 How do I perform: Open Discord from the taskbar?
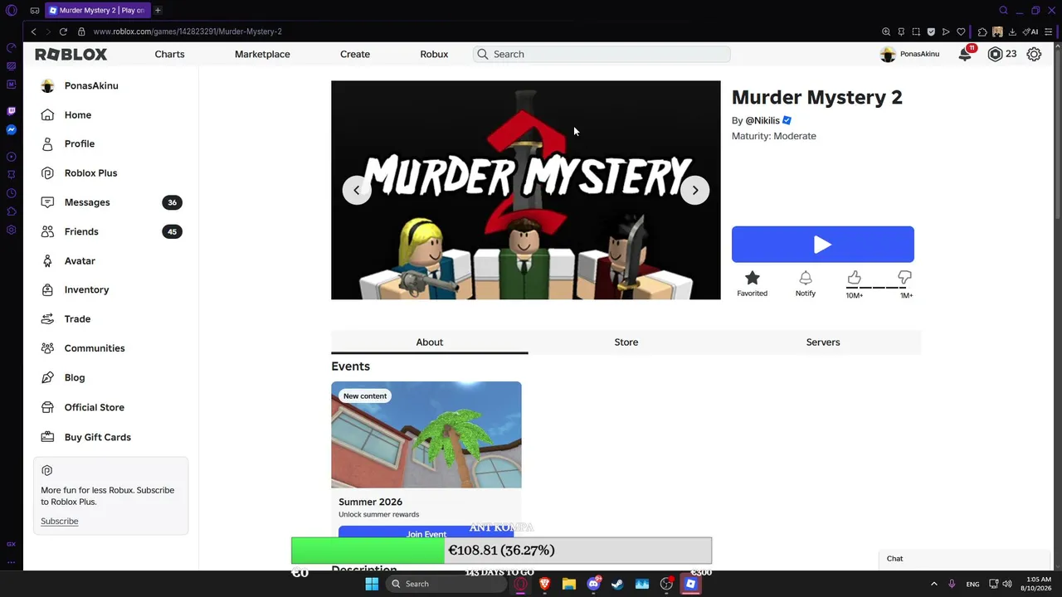pyautogui.click(x=593, y=584)
